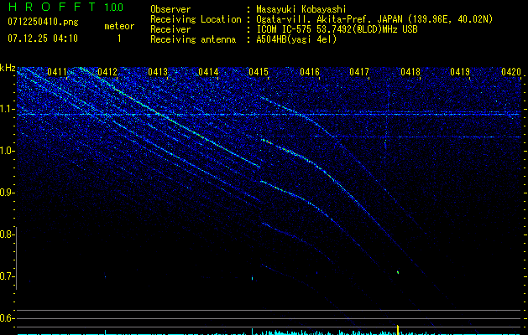Click the yellow meteor spike in signal strip
Image resolution: width=528 pixels, height=335 pixels.
click(x=398, y=330)
